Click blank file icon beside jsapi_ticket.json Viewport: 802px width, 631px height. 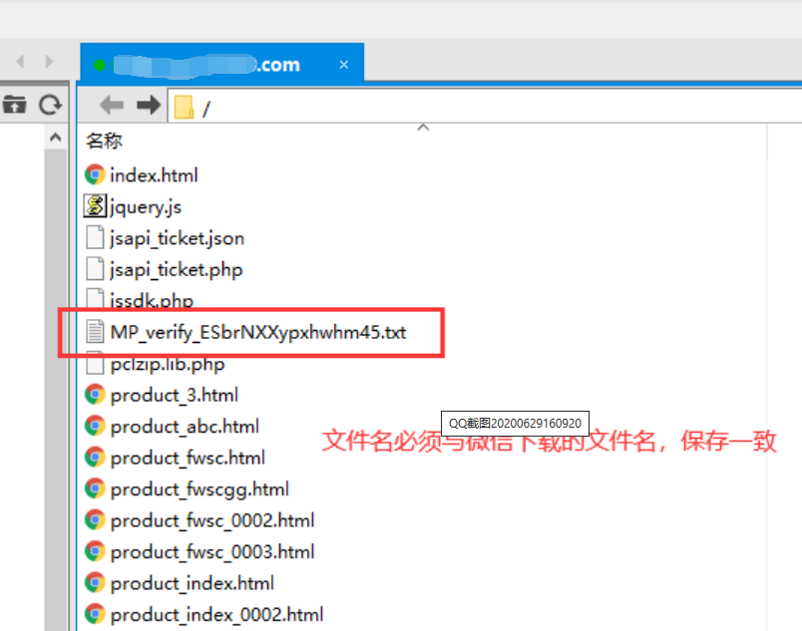[x=95, y=237]
